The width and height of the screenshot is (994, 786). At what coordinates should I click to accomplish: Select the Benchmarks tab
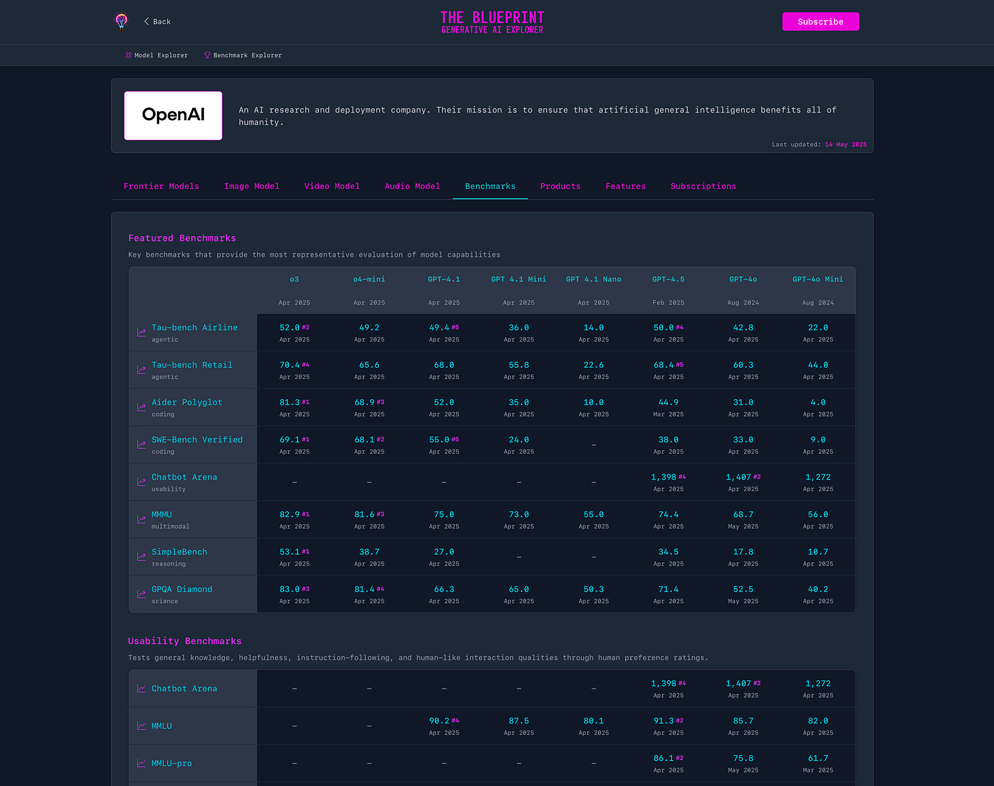(490, 186)
